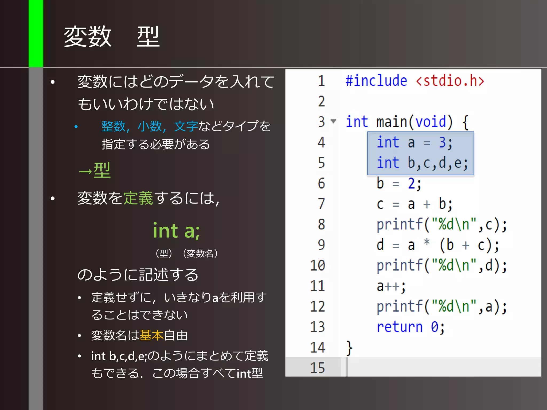Click the green word 定義

pos(138,198)
